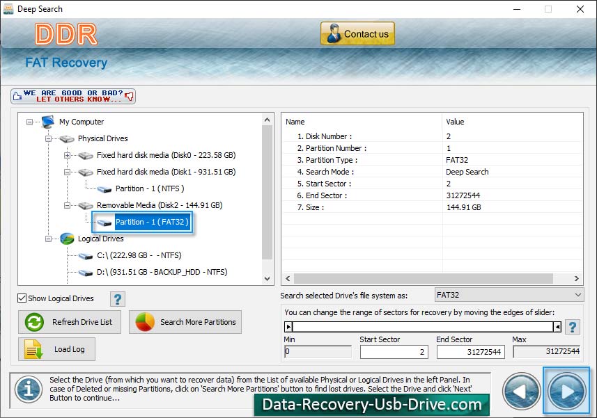The height and width of the screenshot is (418, 597).
Task: Collapse the Removable Media Disk2 node
Action: pyautogui.click(x=67, y=206)
